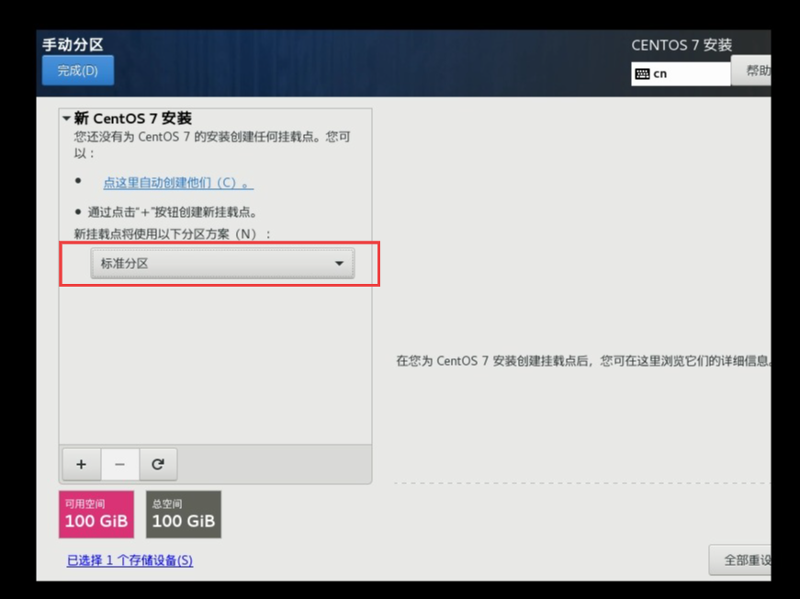Click the 通过点击"+"按钮创建新挂载点 text
Screen dimensions: 800x599
(x=173, y=211)
